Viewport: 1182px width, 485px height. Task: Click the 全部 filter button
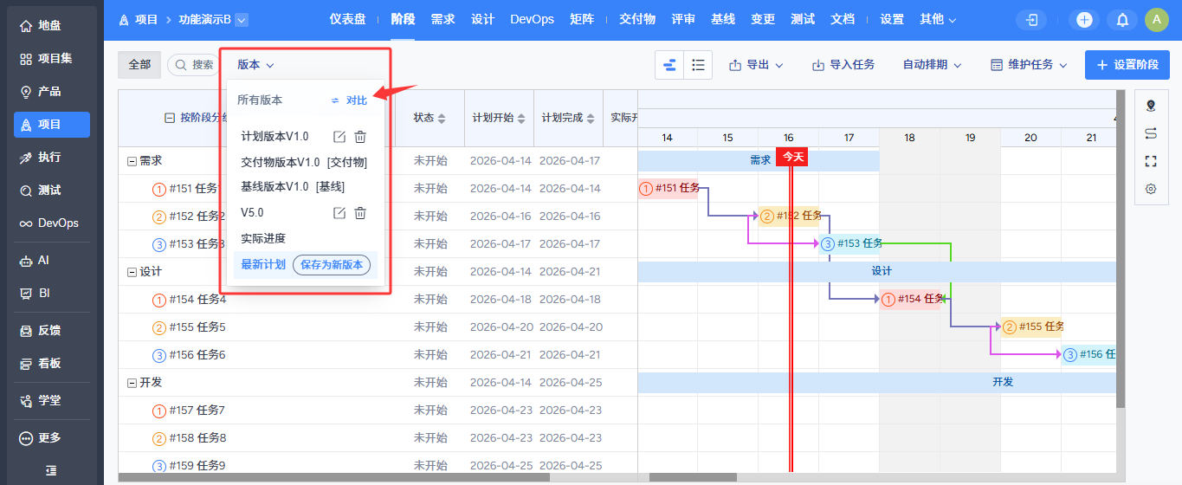[139, 65]
